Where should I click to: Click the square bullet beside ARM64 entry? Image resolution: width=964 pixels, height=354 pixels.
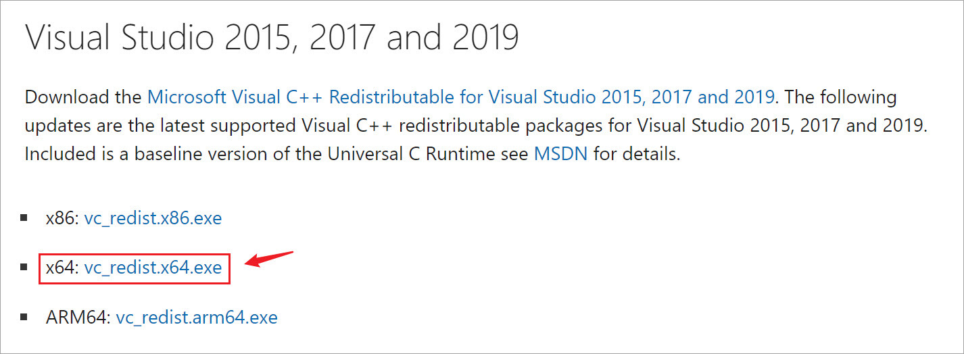[24, 317]
